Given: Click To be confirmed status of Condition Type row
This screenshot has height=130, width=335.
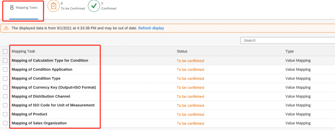Looking at the screenshot, I should coord(190,79).
